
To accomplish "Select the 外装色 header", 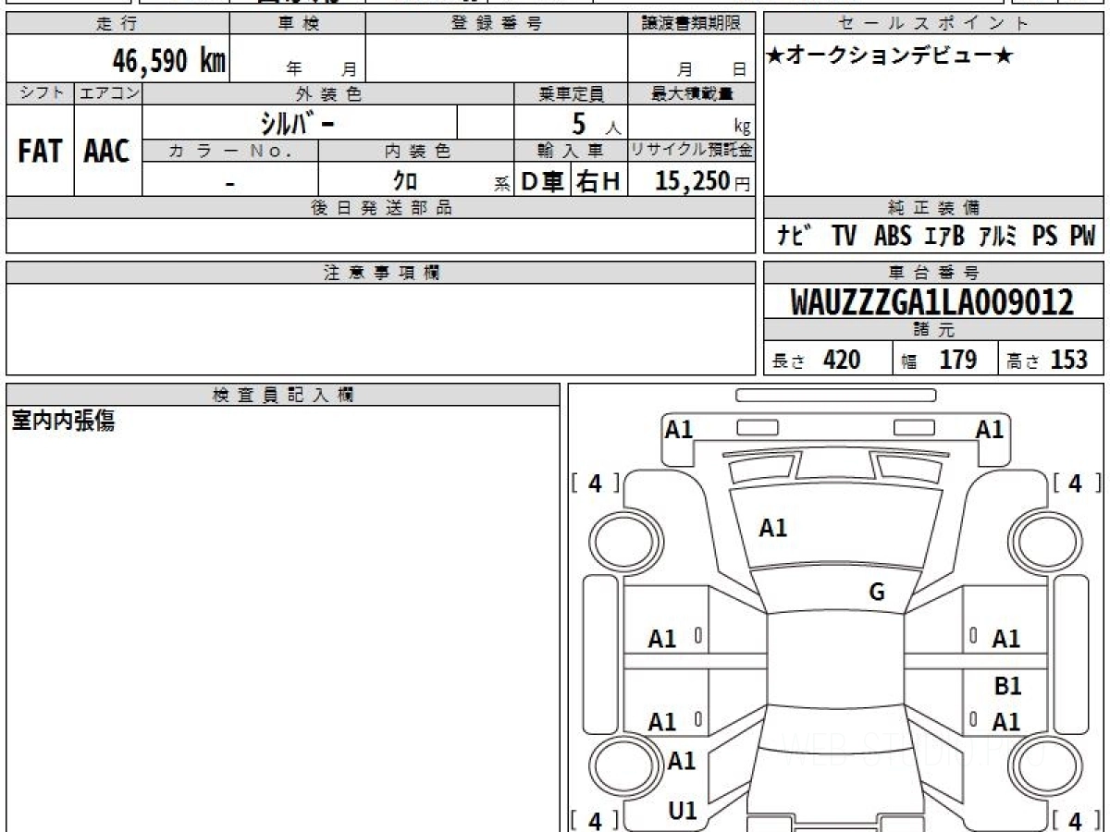I will (x=328, y=93).
